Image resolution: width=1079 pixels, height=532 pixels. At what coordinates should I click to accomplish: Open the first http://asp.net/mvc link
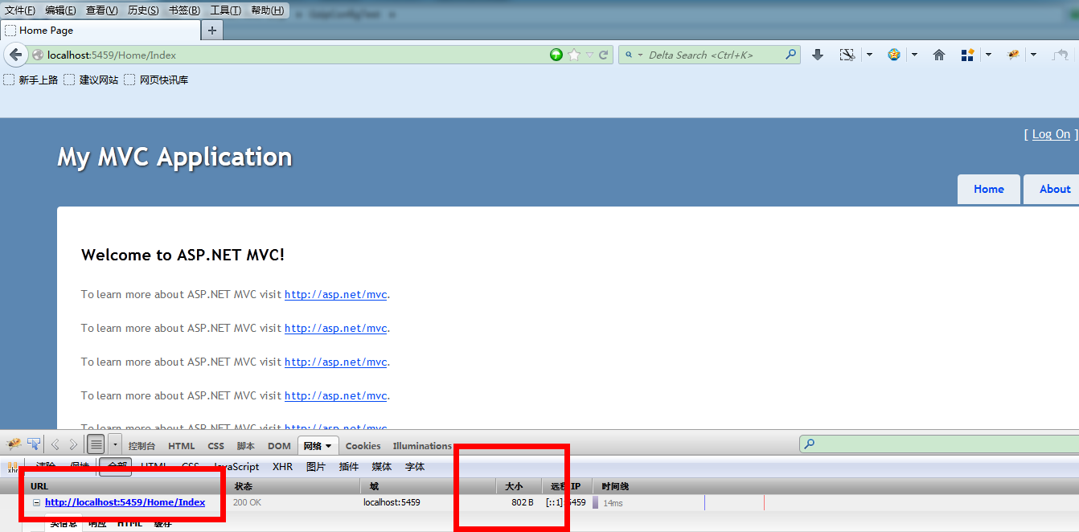tap(336, 294)
